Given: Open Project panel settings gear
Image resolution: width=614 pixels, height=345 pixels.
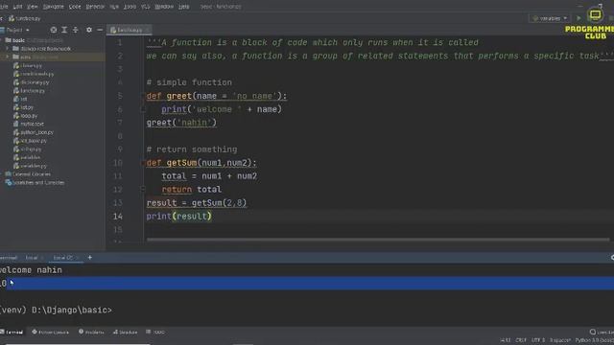Looking at the screenshot, I should (89, 30).
